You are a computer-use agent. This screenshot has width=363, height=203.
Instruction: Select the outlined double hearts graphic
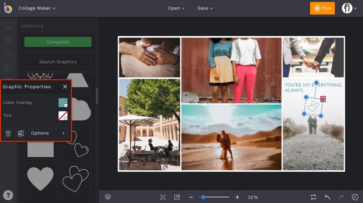point(75,179)
